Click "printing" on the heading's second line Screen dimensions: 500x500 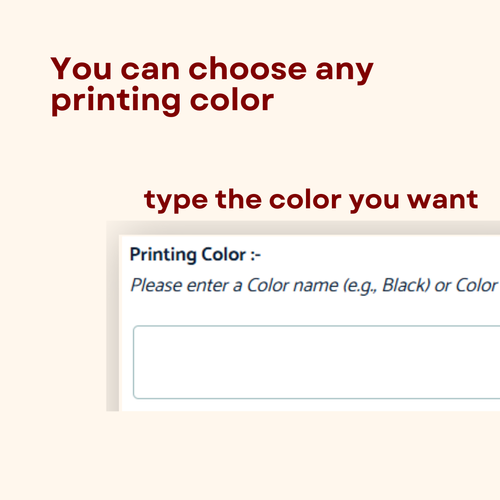(x=116, y=101)
